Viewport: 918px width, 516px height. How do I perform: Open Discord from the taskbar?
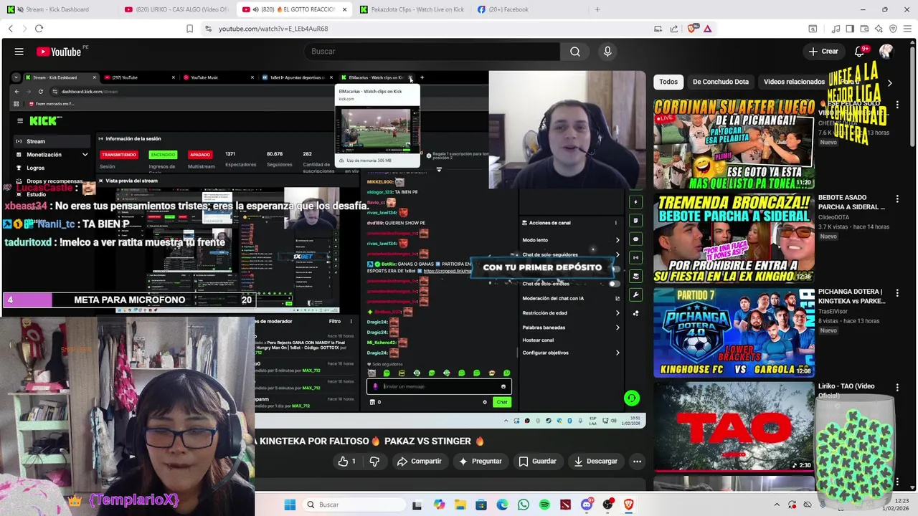[587, 505]
